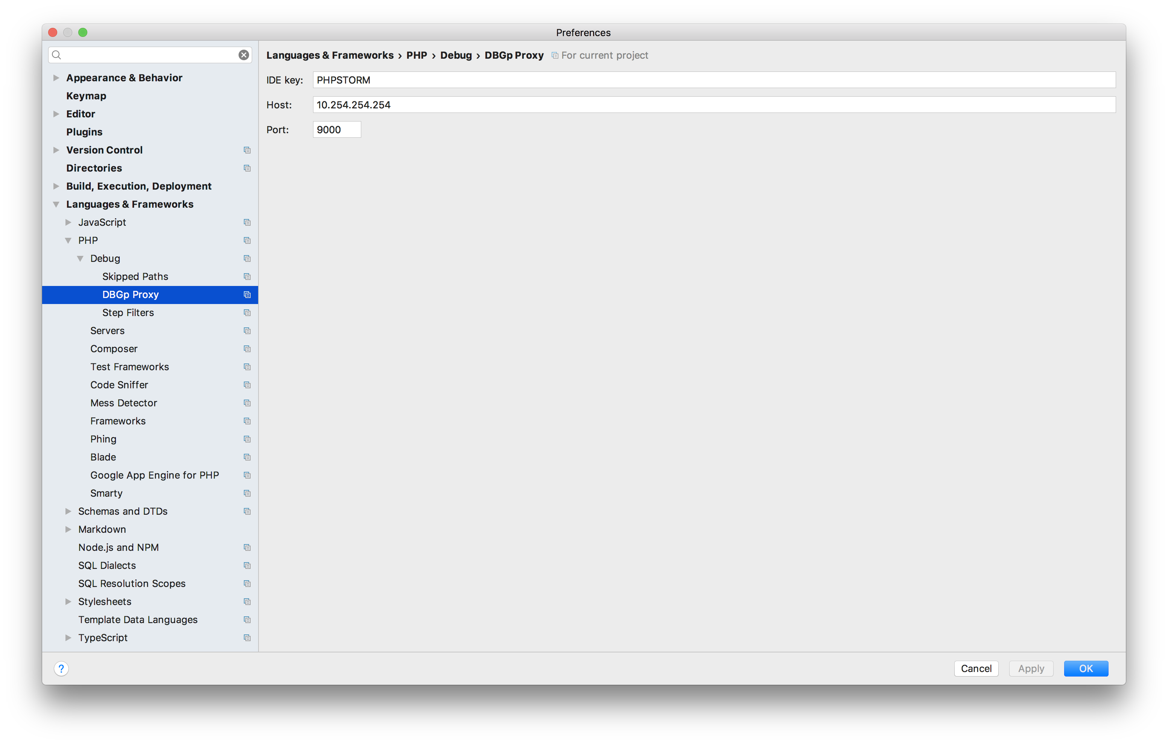The image size is (1168, 745).
Task: Click the copy icon beside Composer
Action: (x=247, y=348)
